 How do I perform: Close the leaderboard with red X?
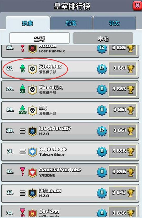[137, 6]
